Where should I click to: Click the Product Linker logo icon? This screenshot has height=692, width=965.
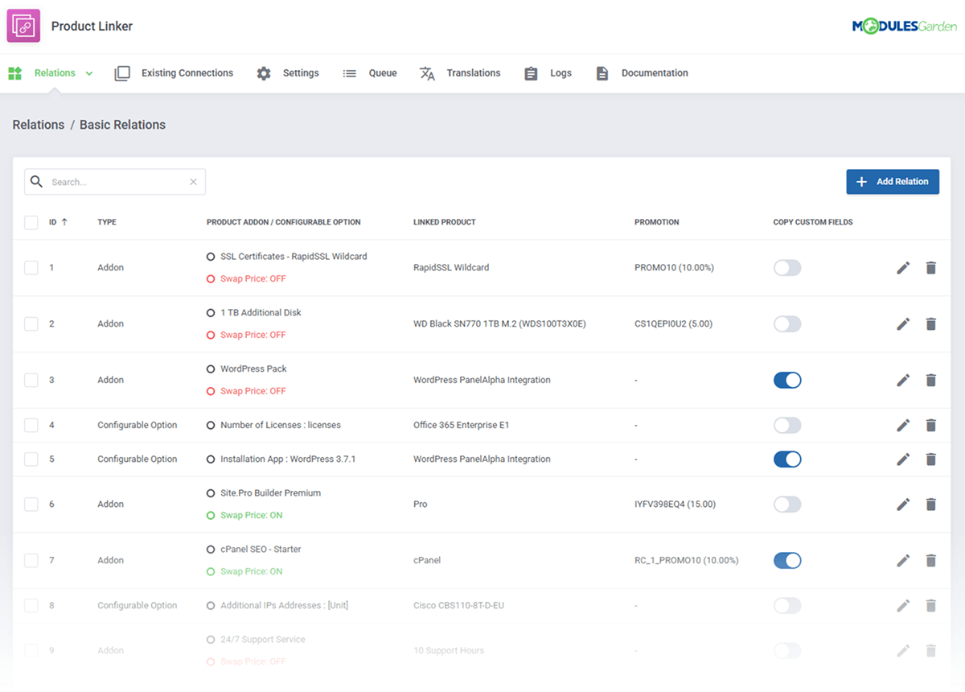pyautogui.click(x=23, y=26)
